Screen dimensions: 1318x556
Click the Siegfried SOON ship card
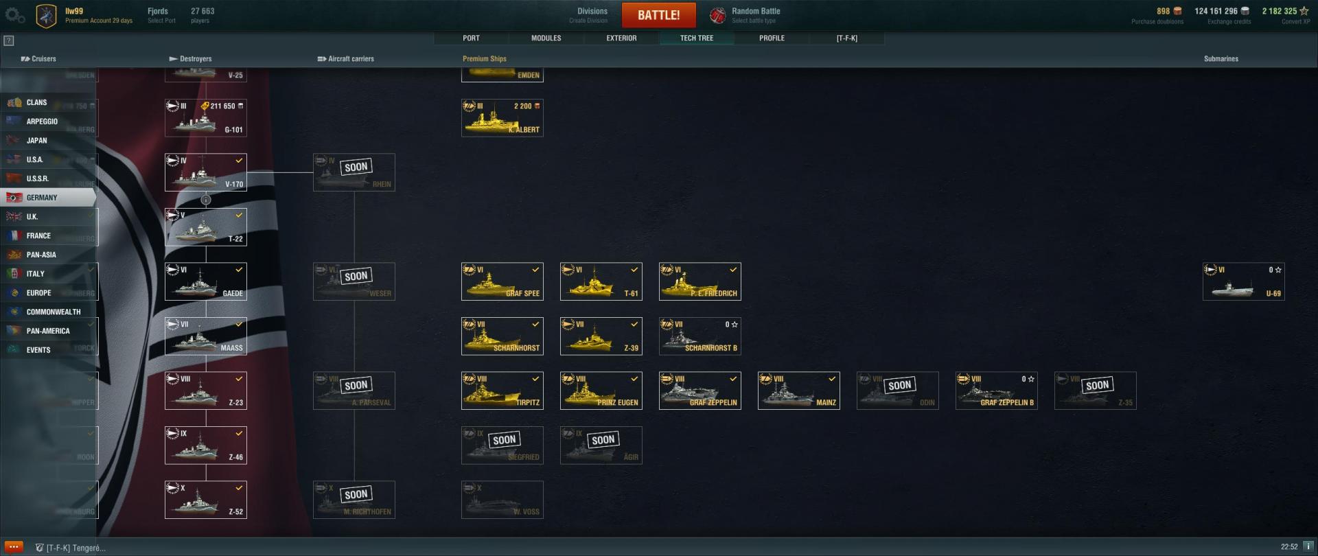[x=502, y=445]
